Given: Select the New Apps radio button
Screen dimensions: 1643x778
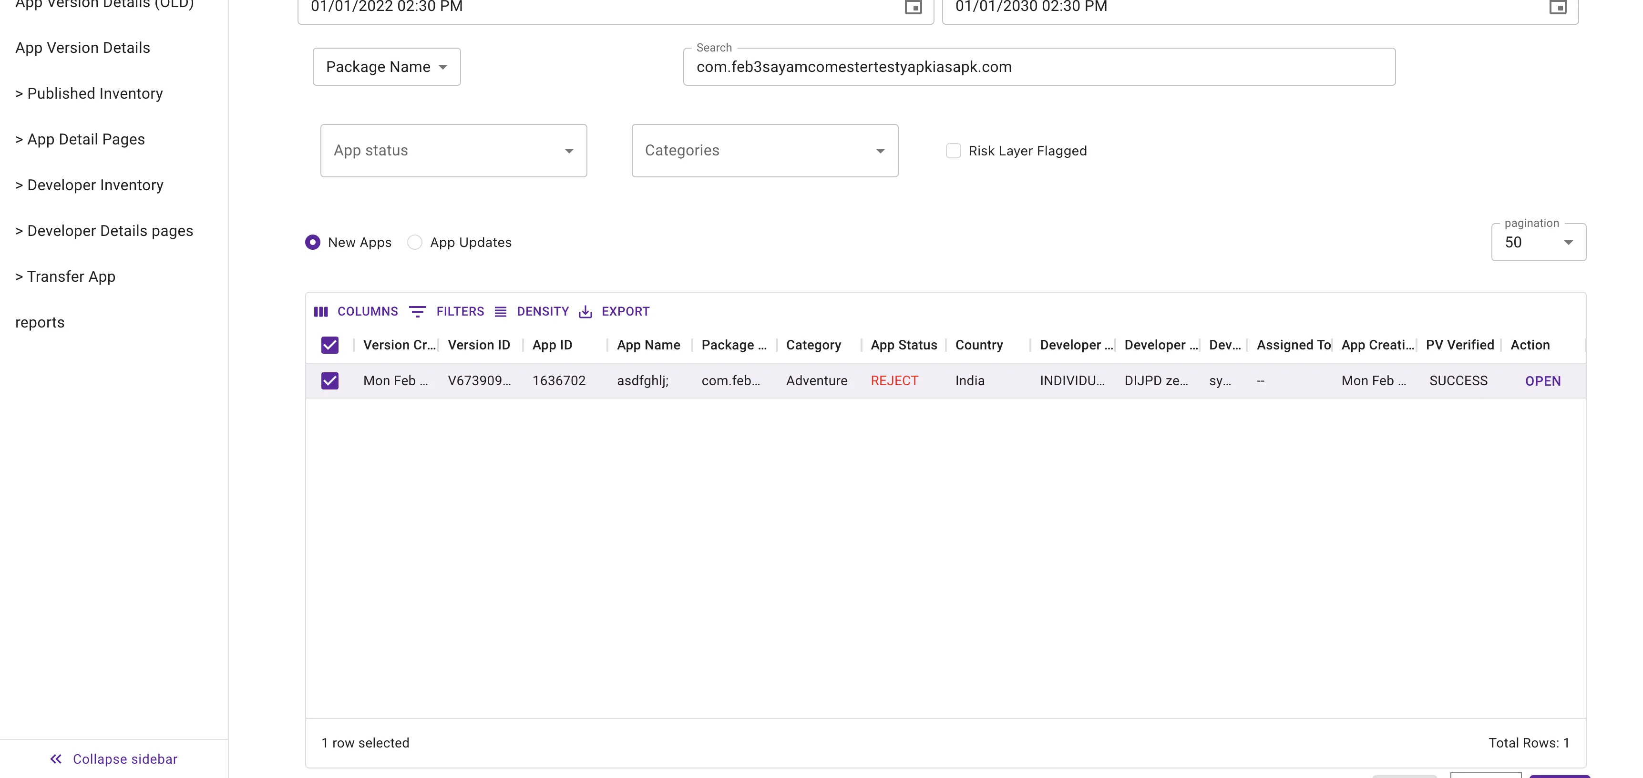Looking at the screenshot, I should click(312, 242).
